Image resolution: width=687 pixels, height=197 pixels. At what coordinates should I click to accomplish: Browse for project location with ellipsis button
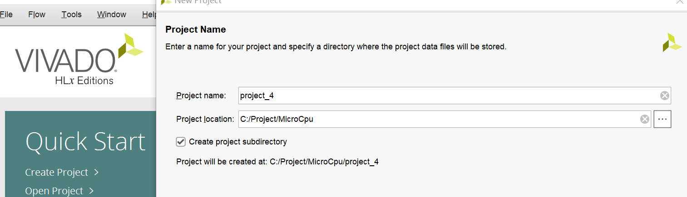coord(662,119)
